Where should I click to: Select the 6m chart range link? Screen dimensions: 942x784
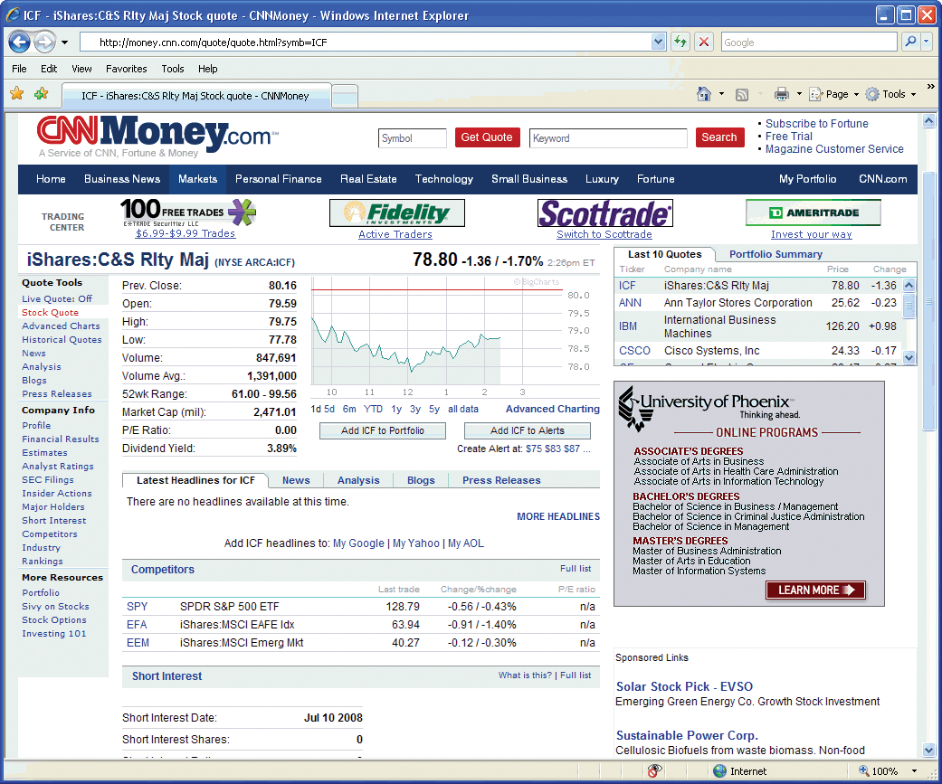coord(349,409)
